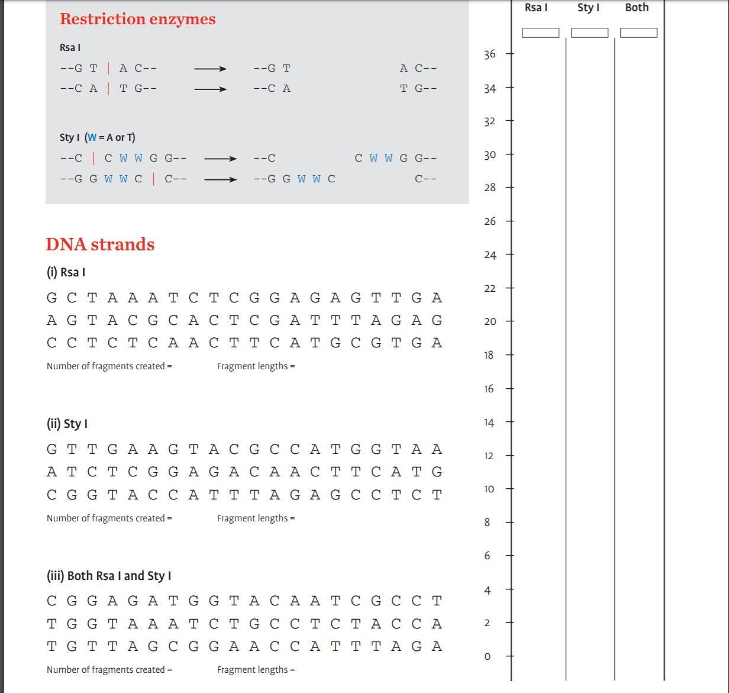Image resolution: width=729 pixels, height=693 pixels.
Task: Click the DNA strands heading
Action: (x=100, y=244)
